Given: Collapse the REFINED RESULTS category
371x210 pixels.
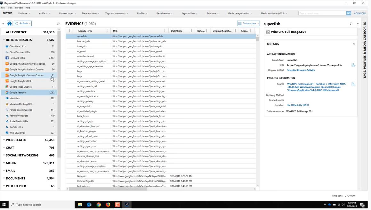Looking at the screenshot, I should point(4,40).
